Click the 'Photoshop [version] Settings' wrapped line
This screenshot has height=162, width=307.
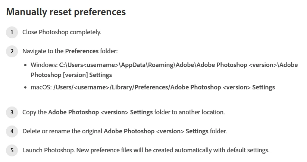(x=71, y=75)
